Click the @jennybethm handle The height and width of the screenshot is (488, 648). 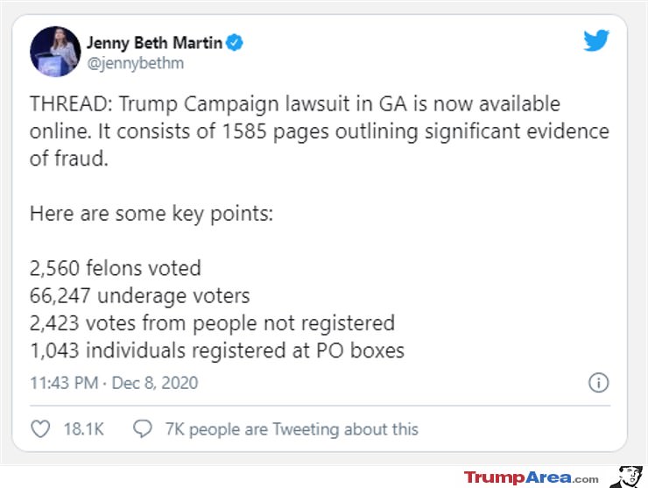tap(135, 63)
